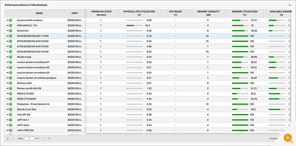Open the NU-db-mssql VM name
The height and width of the screenshot is (146, 296).
tap(24, 57)
